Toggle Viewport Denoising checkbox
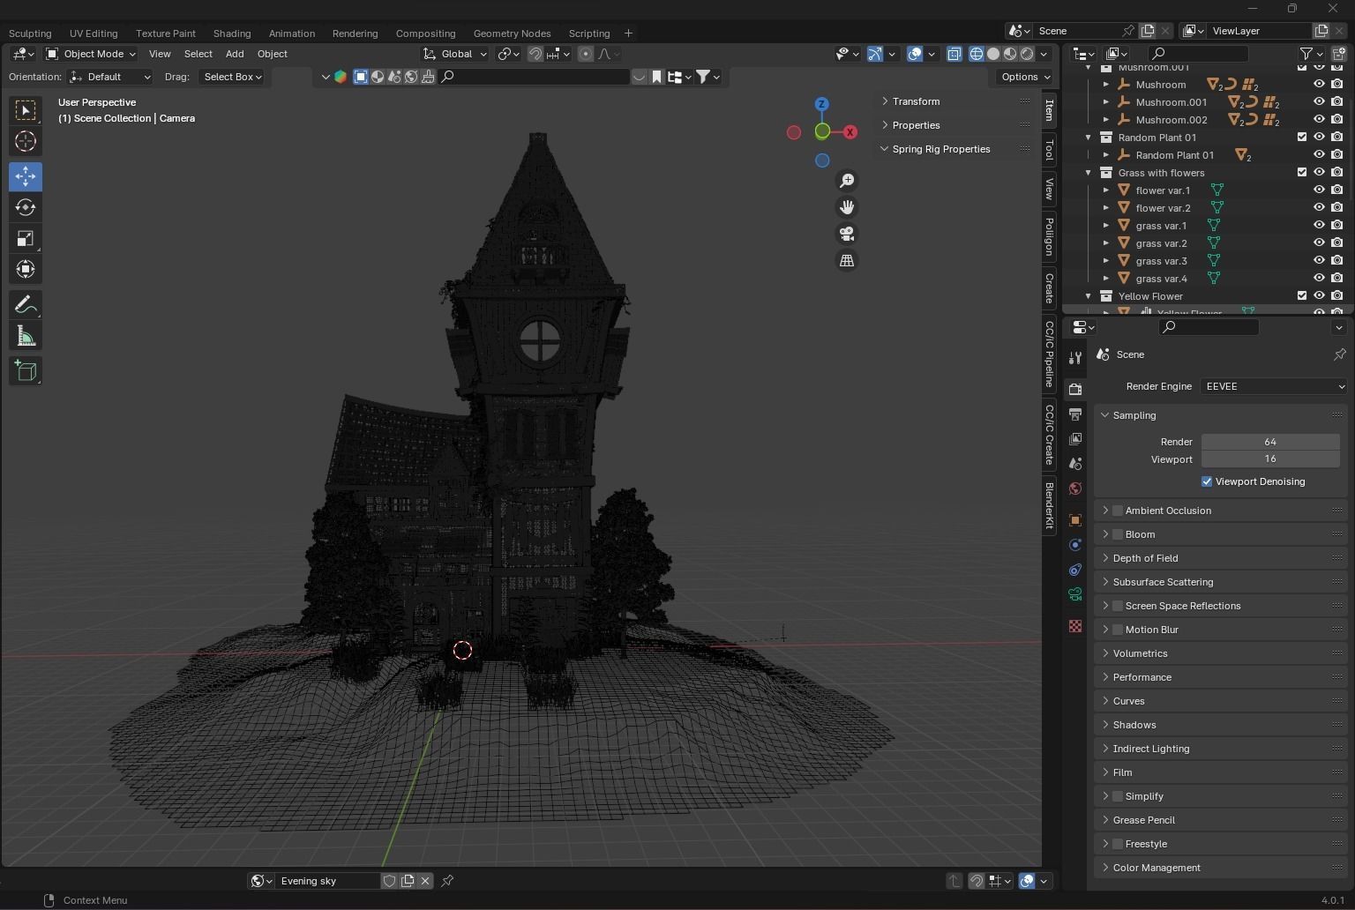 [x=1207, y=481]
